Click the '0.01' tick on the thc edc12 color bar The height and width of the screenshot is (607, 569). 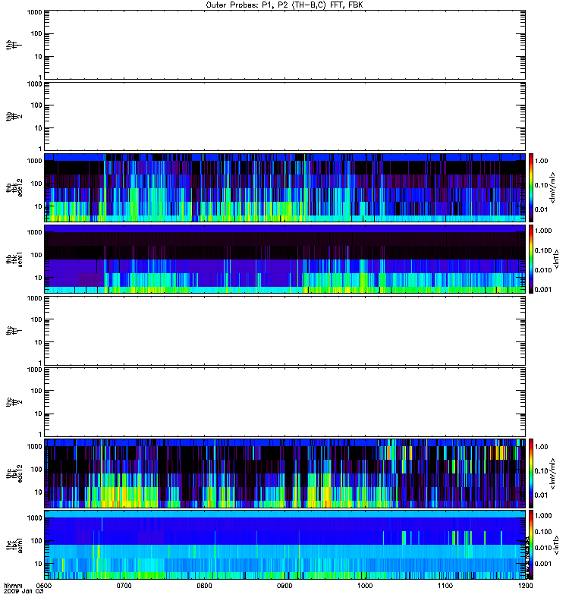541,495
